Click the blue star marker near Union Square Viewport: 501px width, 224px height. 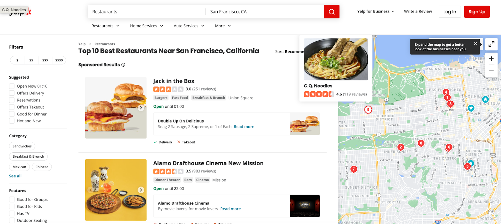[x=485, y=99]
